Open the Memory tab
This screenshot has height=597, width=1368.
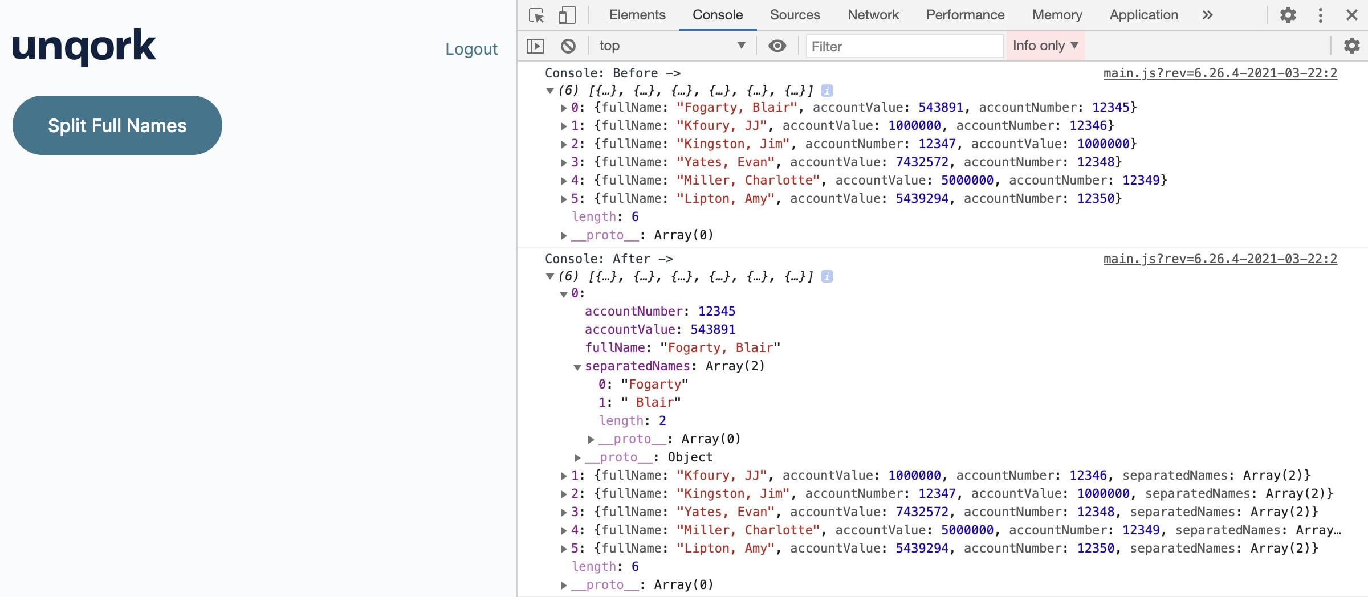pyautogui.click(x=1057, y=15)
